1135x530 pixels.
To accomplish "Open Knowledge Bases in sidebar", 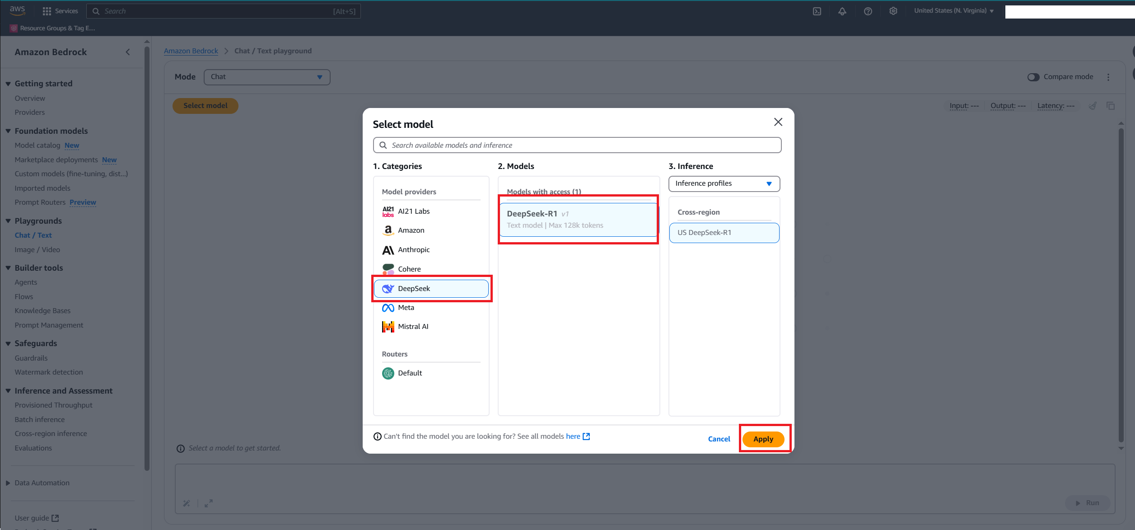I will pos(42,311).
